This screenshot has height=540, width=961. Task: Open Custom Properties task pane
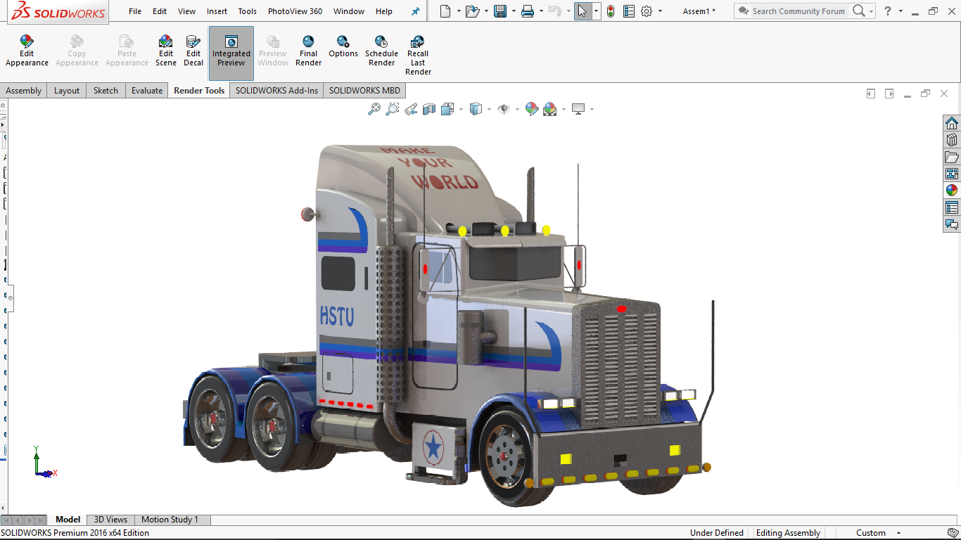click(952, 207)
